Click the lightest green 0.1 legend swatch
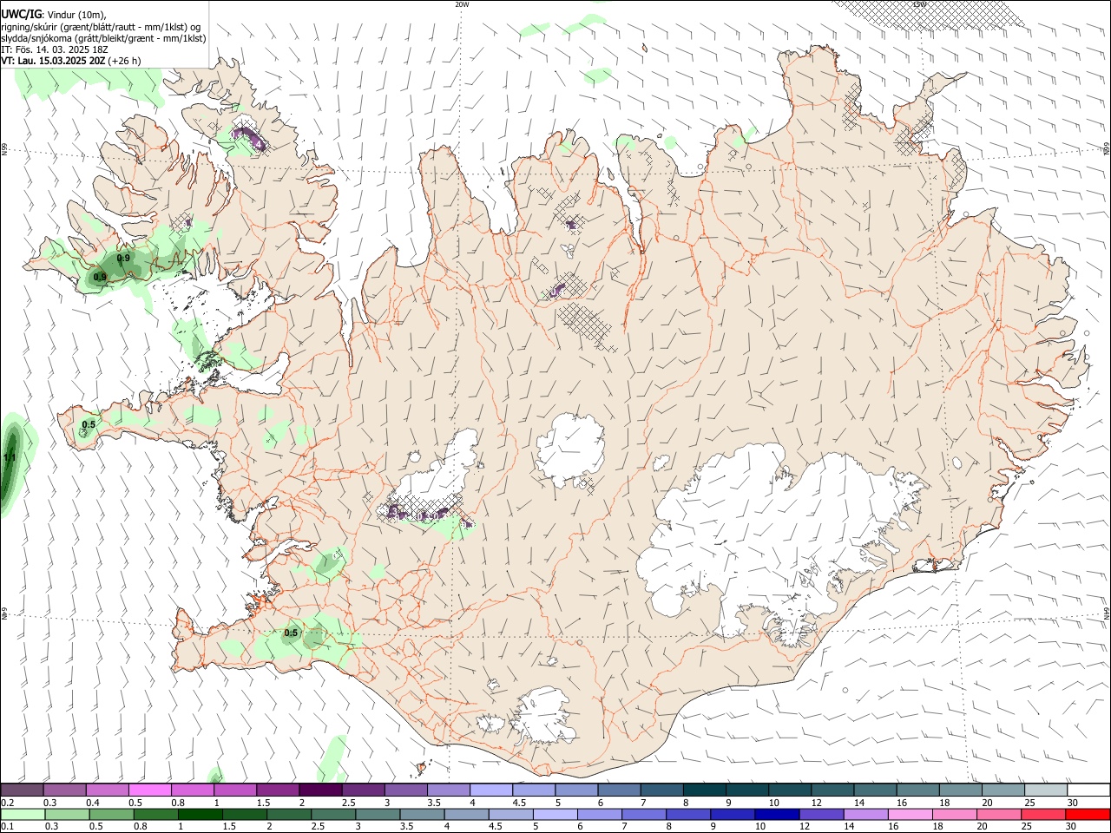 (x=23, y=814)
